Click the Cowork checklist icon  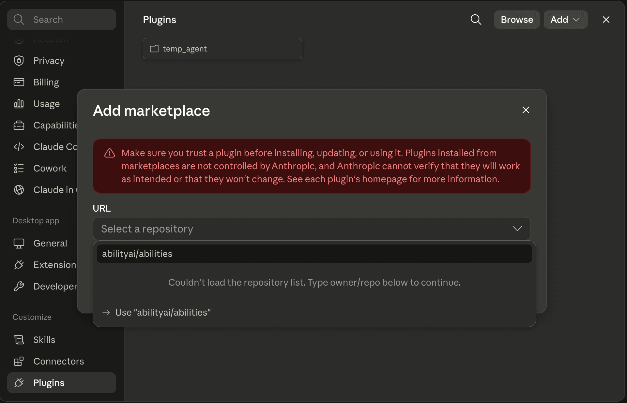pyautogui.click(x=19, y=168)
